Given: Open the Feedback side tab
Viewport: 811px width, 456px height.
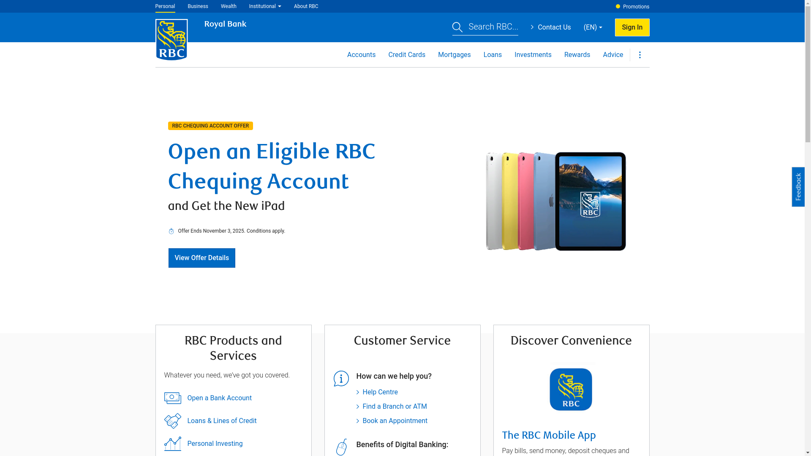Looking at the screenshot, I should [x=798, y=187].
